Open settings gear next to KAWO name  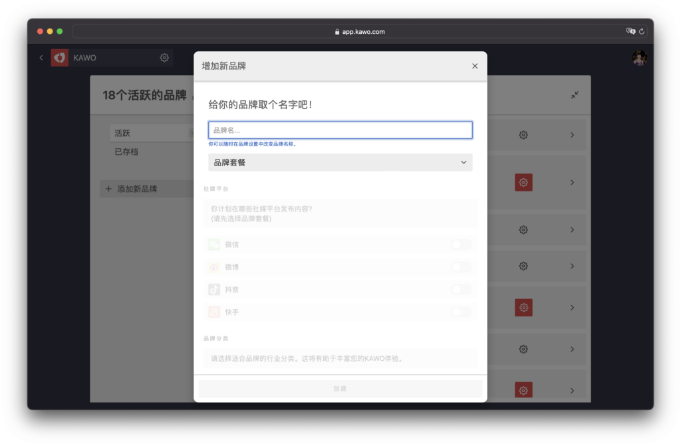click(164, 58)
